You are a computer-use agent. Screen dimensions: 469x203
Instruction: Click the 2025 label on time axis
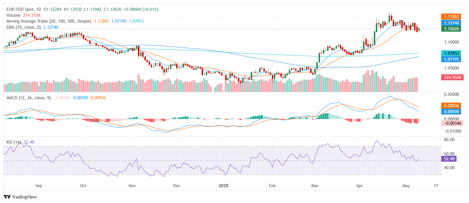pos(223,186)
